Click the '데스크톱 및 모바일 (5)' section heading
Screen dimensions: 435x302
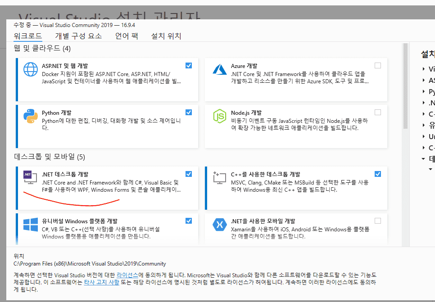[50, 157]
